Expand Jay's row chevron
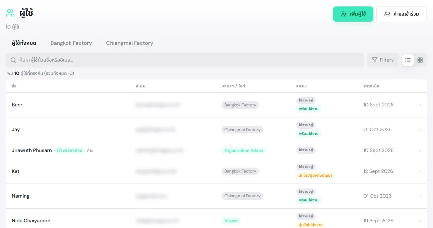Viewport: 433px width, 228px height. [x=420, y=130]
